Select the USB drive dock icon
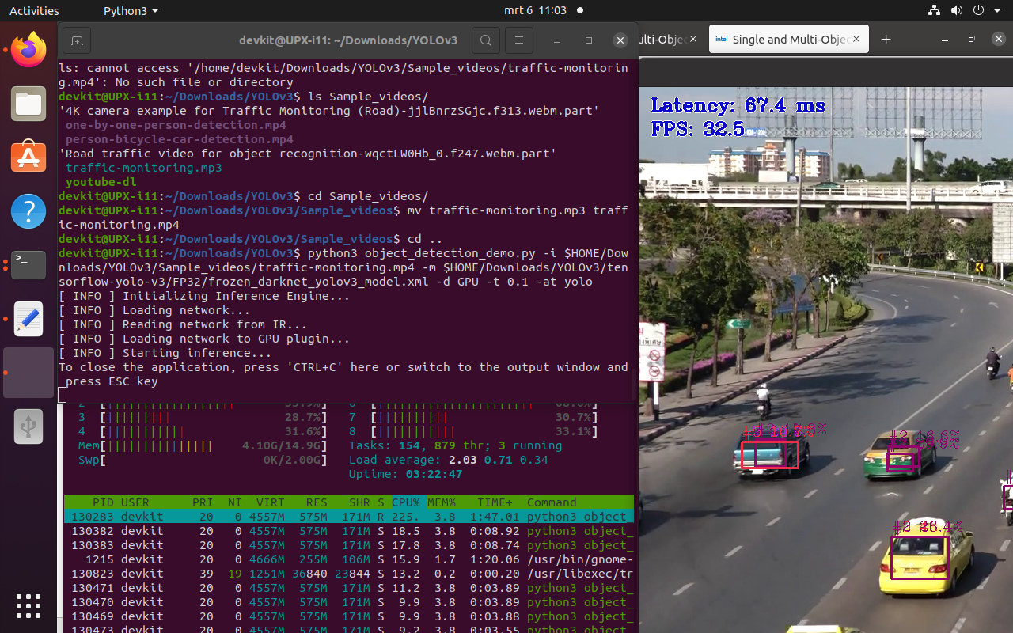This screenshot has width=1013, height=633. pos(28,426)
